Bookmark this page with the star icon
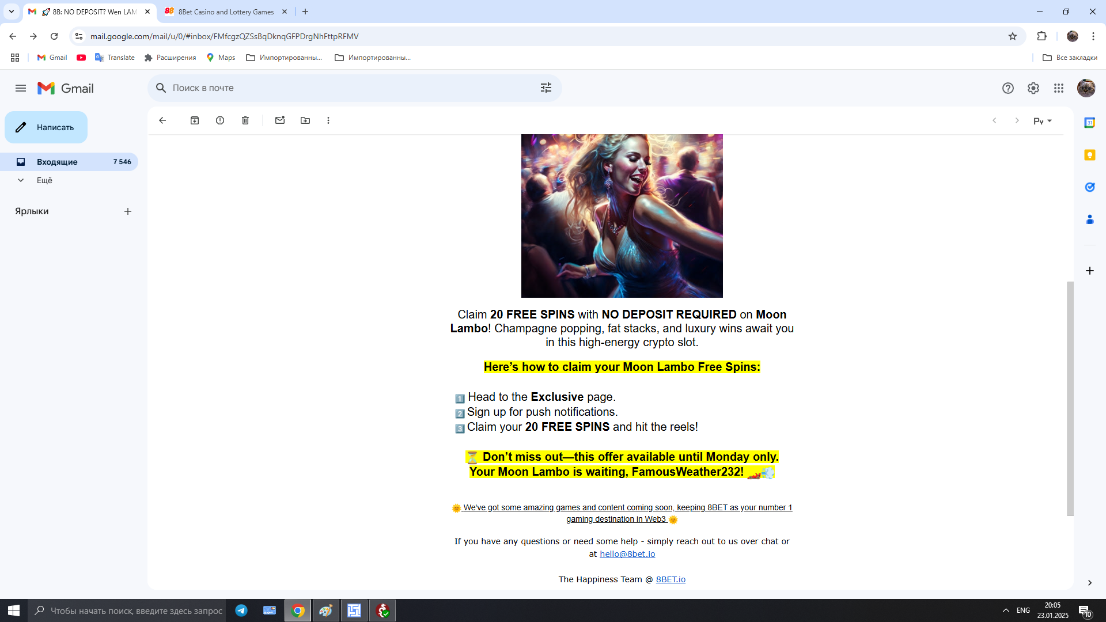 1013,36
